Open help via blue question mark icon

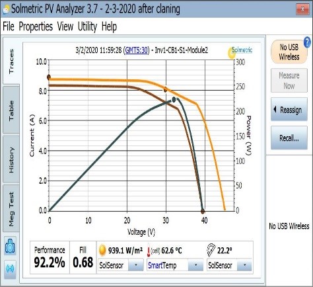(x=307, y=42)
